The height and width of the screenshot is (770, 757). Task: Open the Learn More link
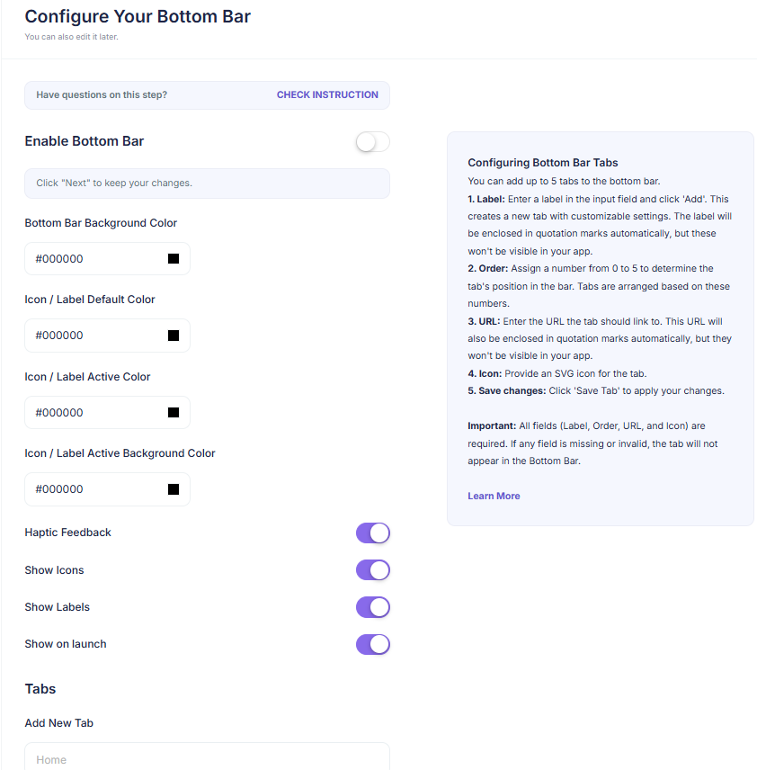pos(493,496)
